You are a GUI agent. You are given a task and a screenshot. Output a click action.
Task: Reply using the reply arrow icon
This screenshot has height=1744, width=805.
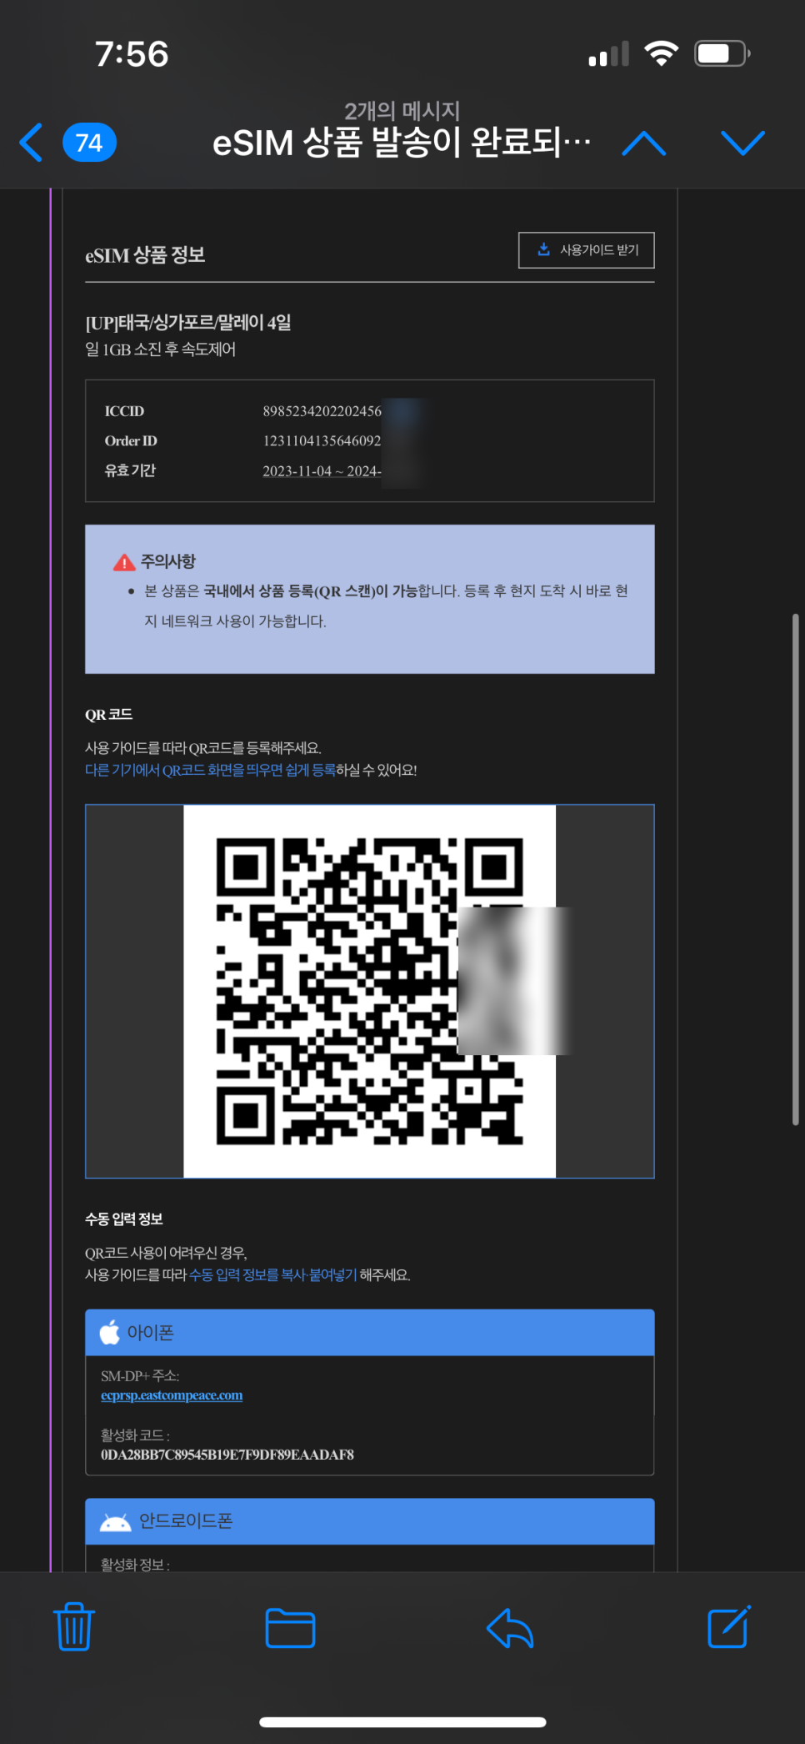point(510,1627)
